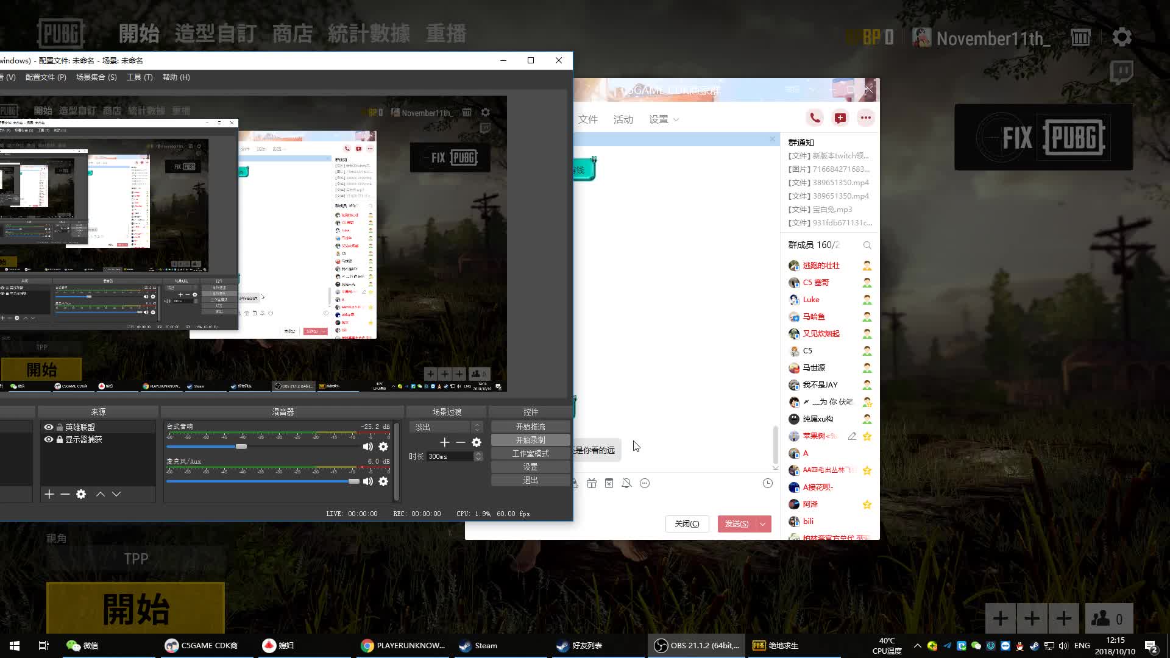The image size is (1170, 658).
Task: Open 配置文件 (P) menu in OBS
Action: (x=46, y=77)
